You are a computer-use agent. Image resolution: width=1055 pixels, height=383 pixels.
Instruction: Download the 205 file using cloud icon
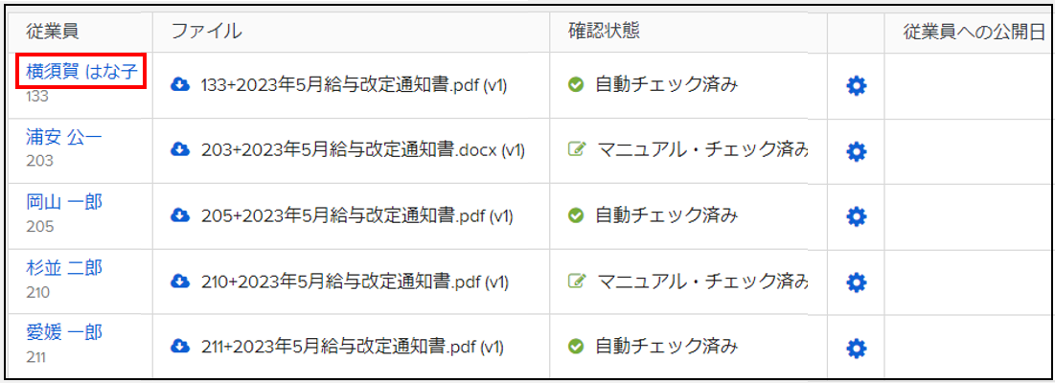(x=179, y=215)
